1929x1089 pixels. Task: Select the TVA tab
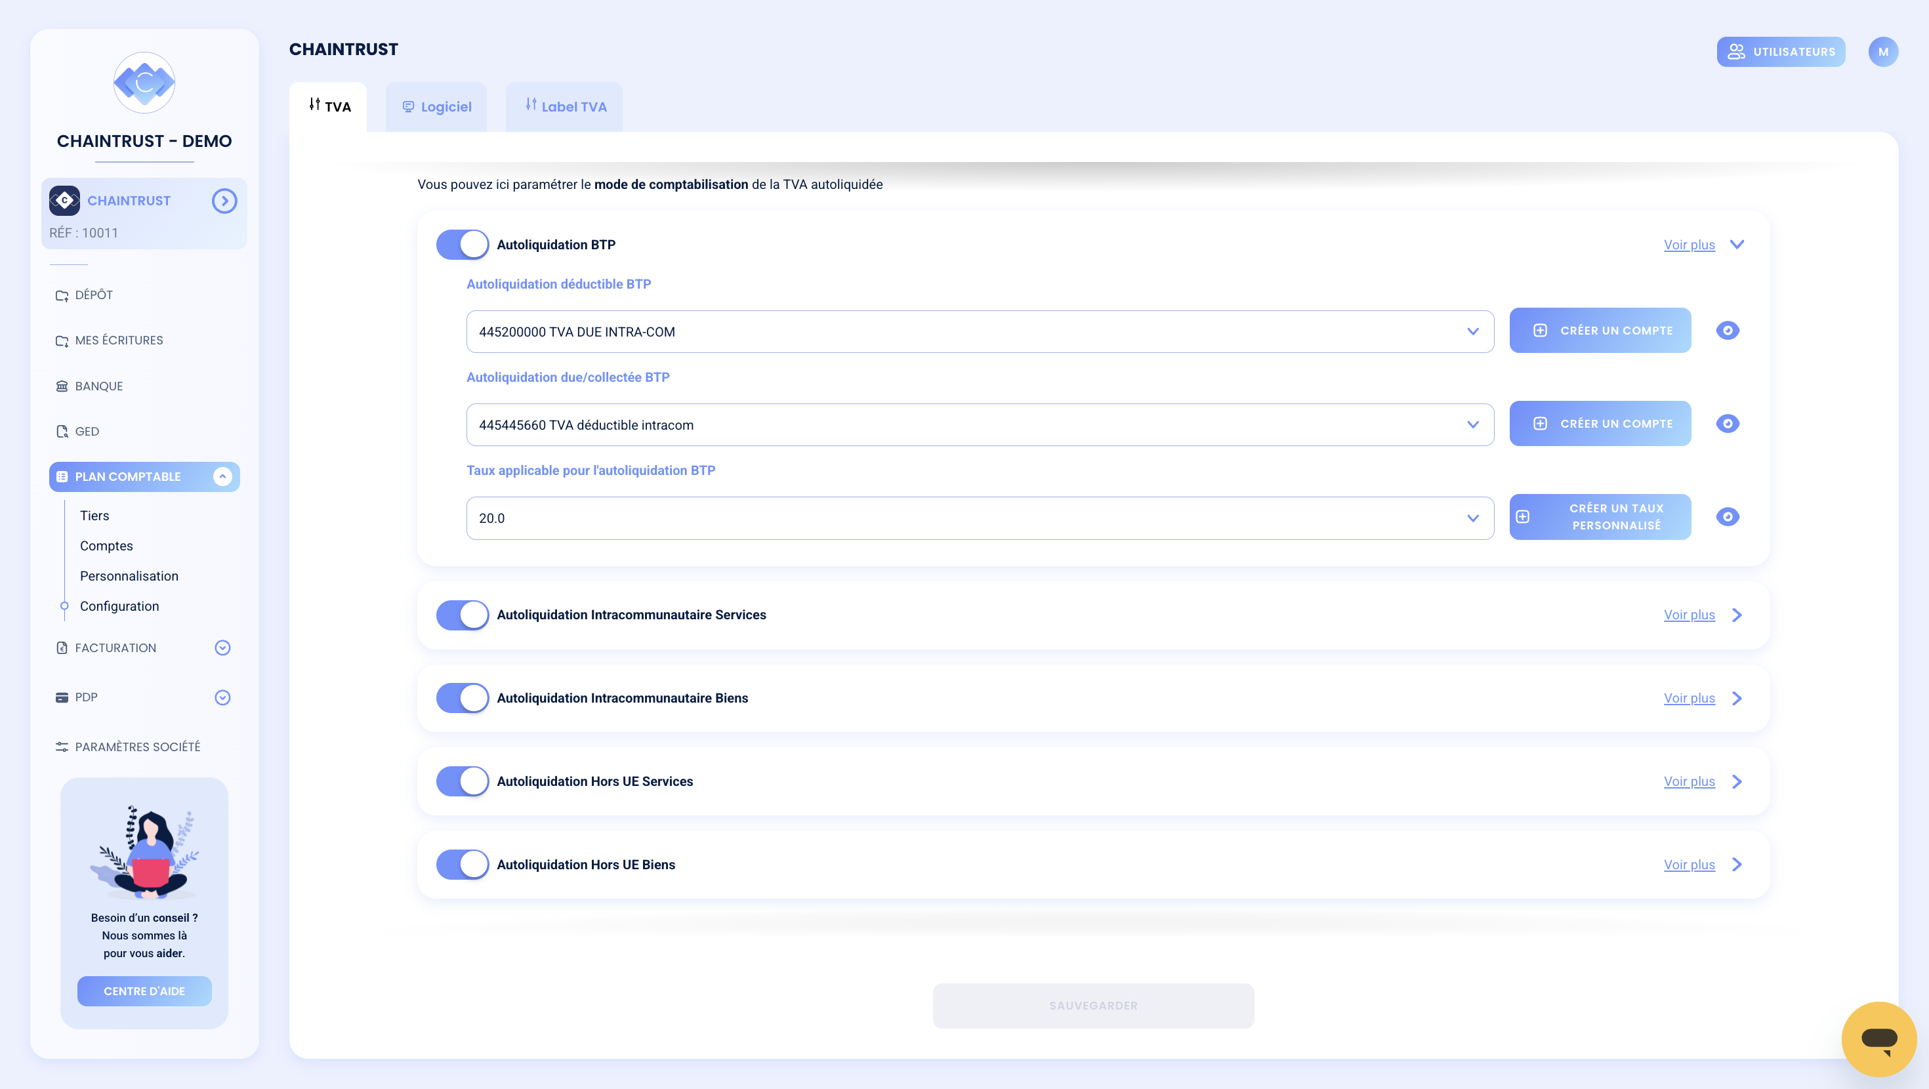click(328, 107)
